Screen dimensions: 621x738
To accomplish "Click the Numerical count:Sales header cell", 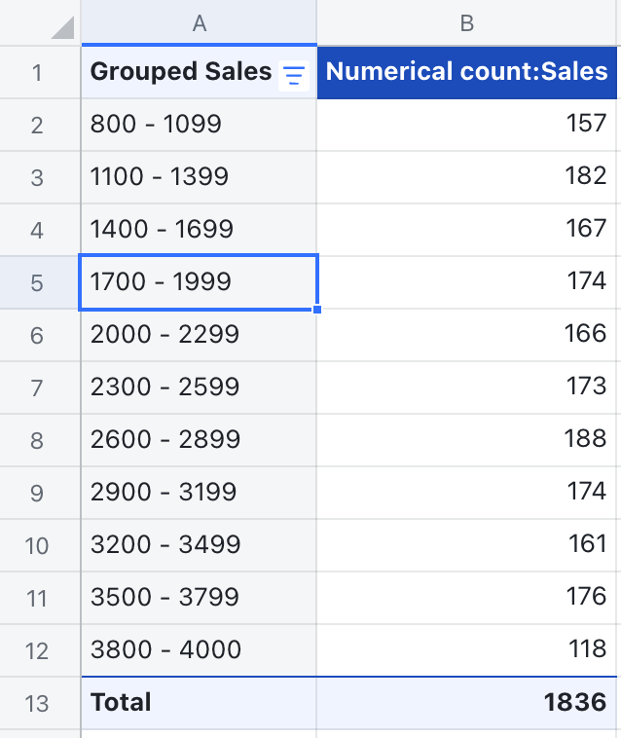I will click(x=466, y=71).
